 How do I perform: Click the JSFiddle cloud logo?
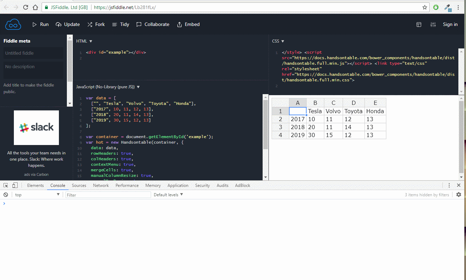[13, 24]
